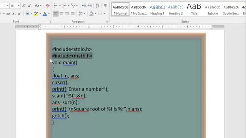
Task: Expand font color options arrow
Action: pyautogui.click(x=49, y=14)
